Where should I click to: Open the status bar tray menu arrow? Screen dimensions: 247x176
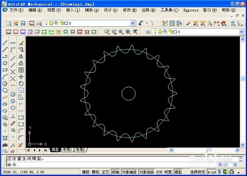(239, 172)
